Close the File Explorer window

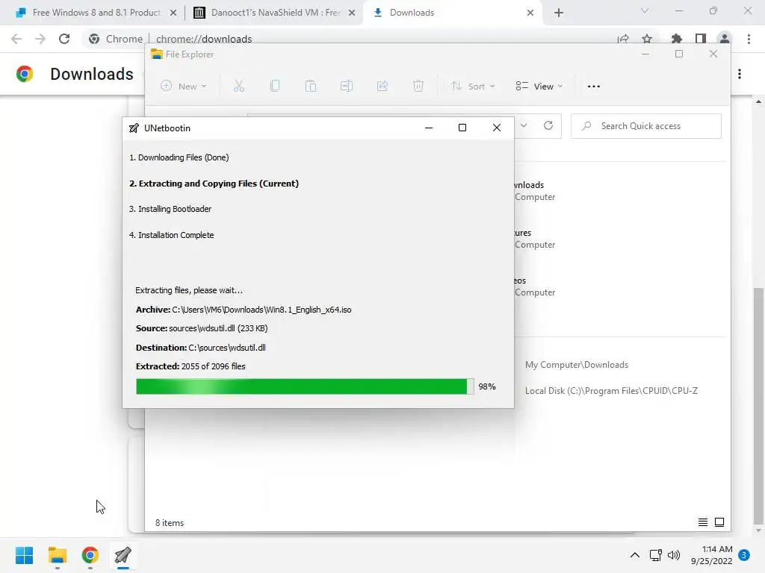point(713,54)
